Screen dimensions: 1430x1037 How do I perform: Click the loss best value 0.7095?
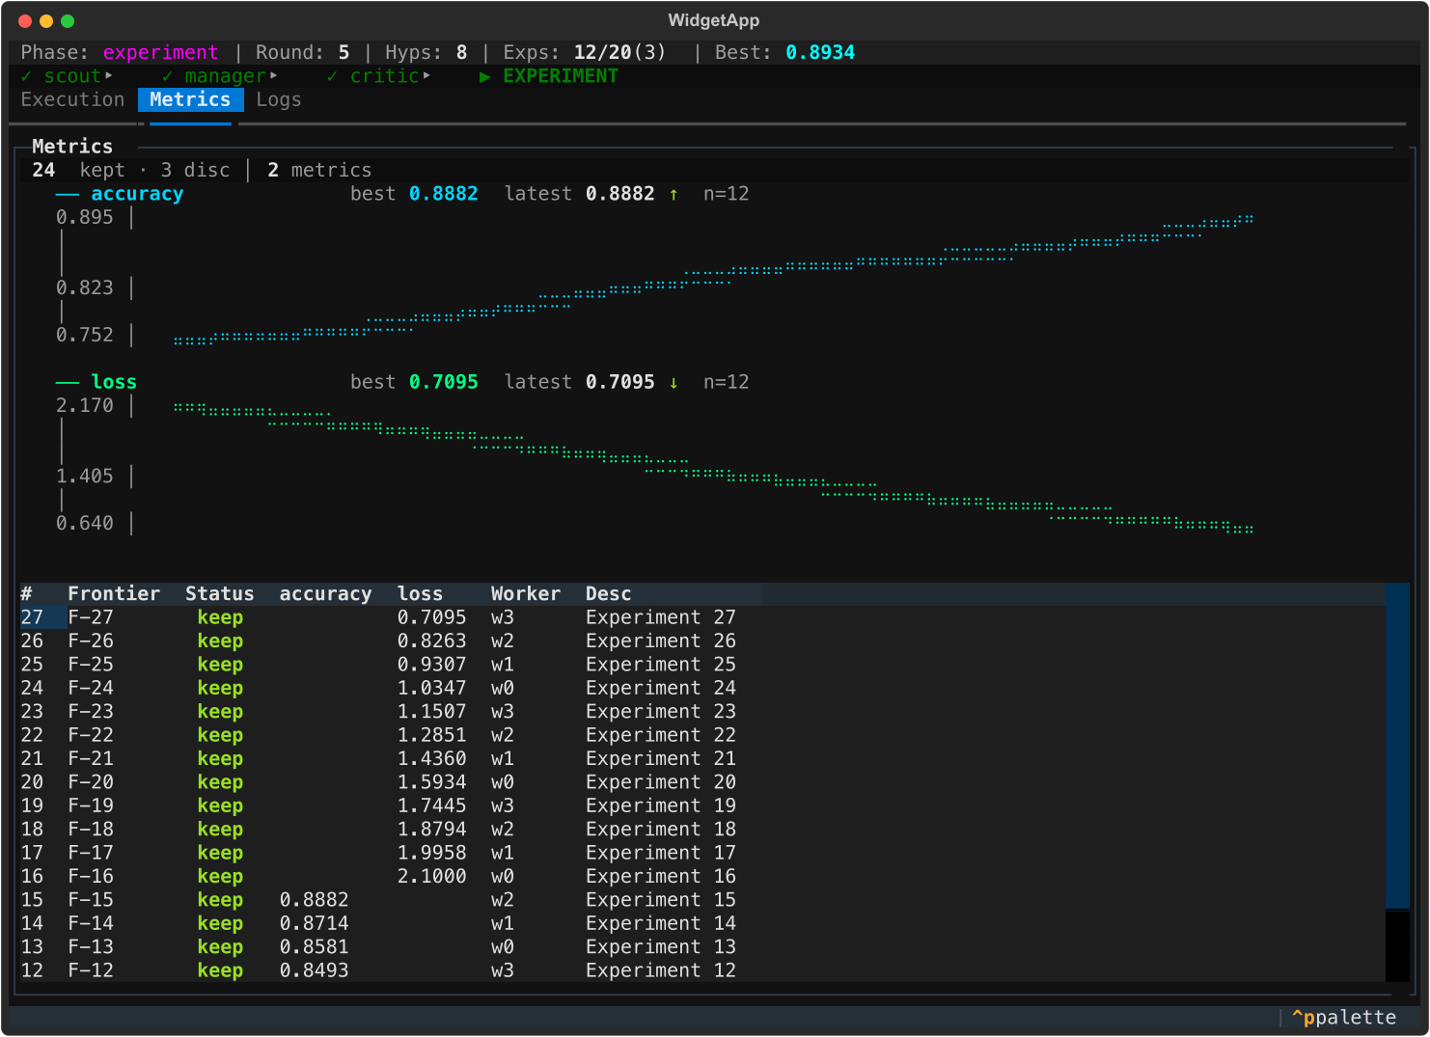(x=443, y=382)
